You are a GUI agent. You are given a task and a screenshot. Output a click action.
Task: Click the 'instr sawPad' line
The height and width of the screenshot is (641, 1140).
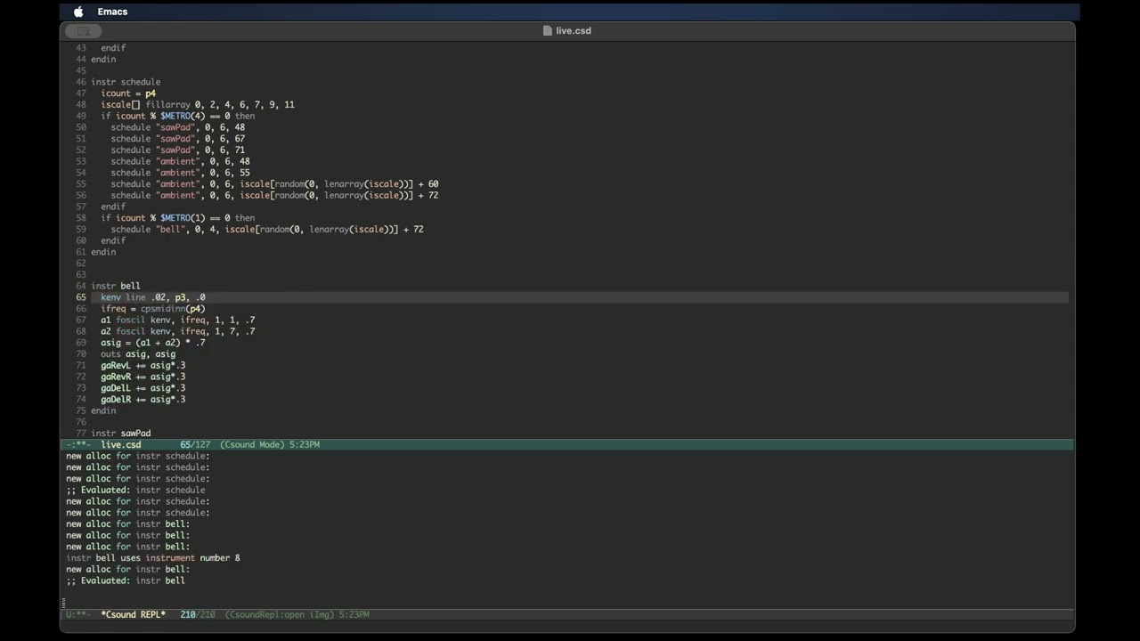coord(121,434)
